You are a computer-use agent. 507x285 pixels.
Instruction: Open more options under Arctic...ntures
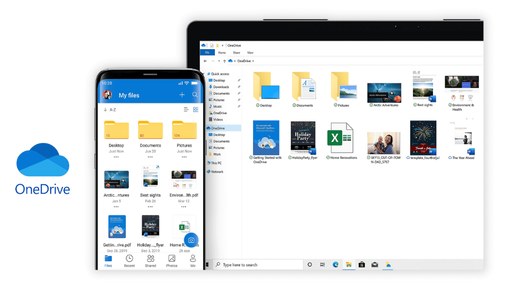[x=116, y=207]
